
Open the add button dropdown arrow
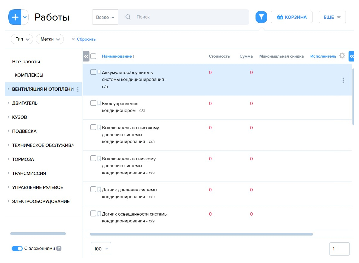point(25,17)
